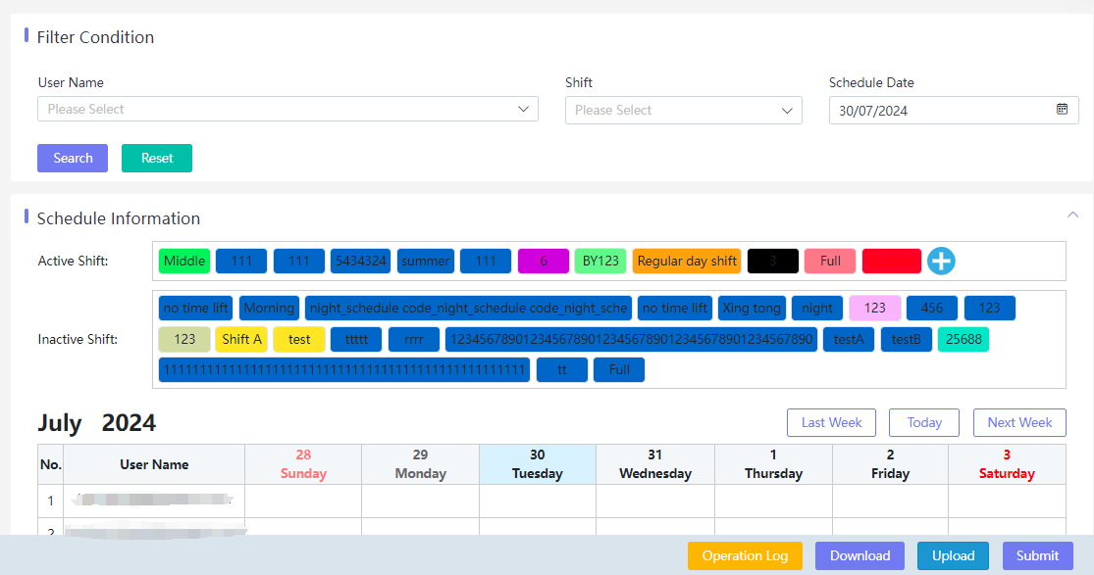The image size is (1094, 575).
Task: Add a new active shift with plus icon
Action: 941,261
